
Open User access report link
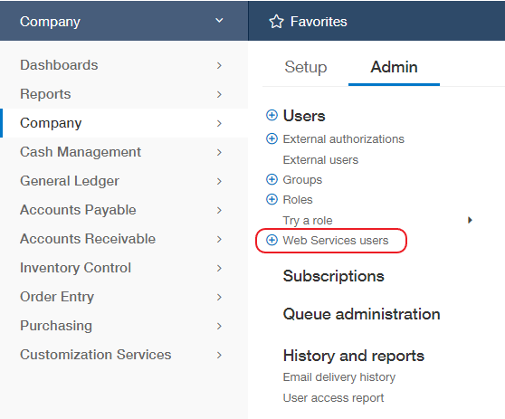point(333,398)
